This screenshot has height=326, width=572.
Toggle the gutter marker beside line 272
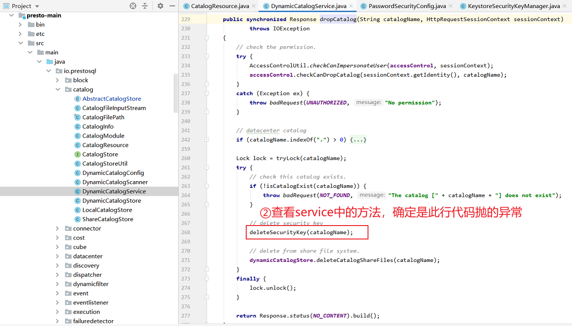tap(207, 269)
